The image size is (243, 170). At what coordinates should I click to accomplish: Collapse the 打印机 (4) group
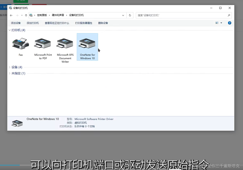(10, 30)
